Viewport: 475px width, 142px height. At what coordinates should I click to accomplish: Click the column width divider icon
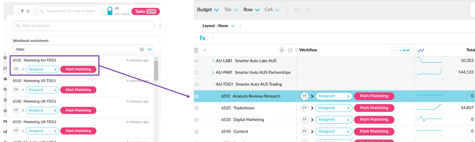coord(281,50)
